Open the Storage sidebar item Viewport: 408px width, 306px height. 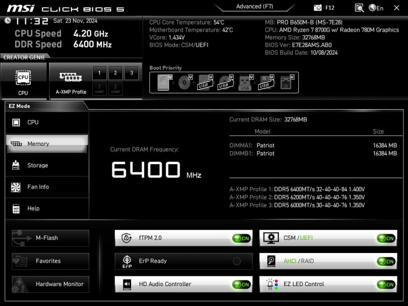(x=47, y=165)
